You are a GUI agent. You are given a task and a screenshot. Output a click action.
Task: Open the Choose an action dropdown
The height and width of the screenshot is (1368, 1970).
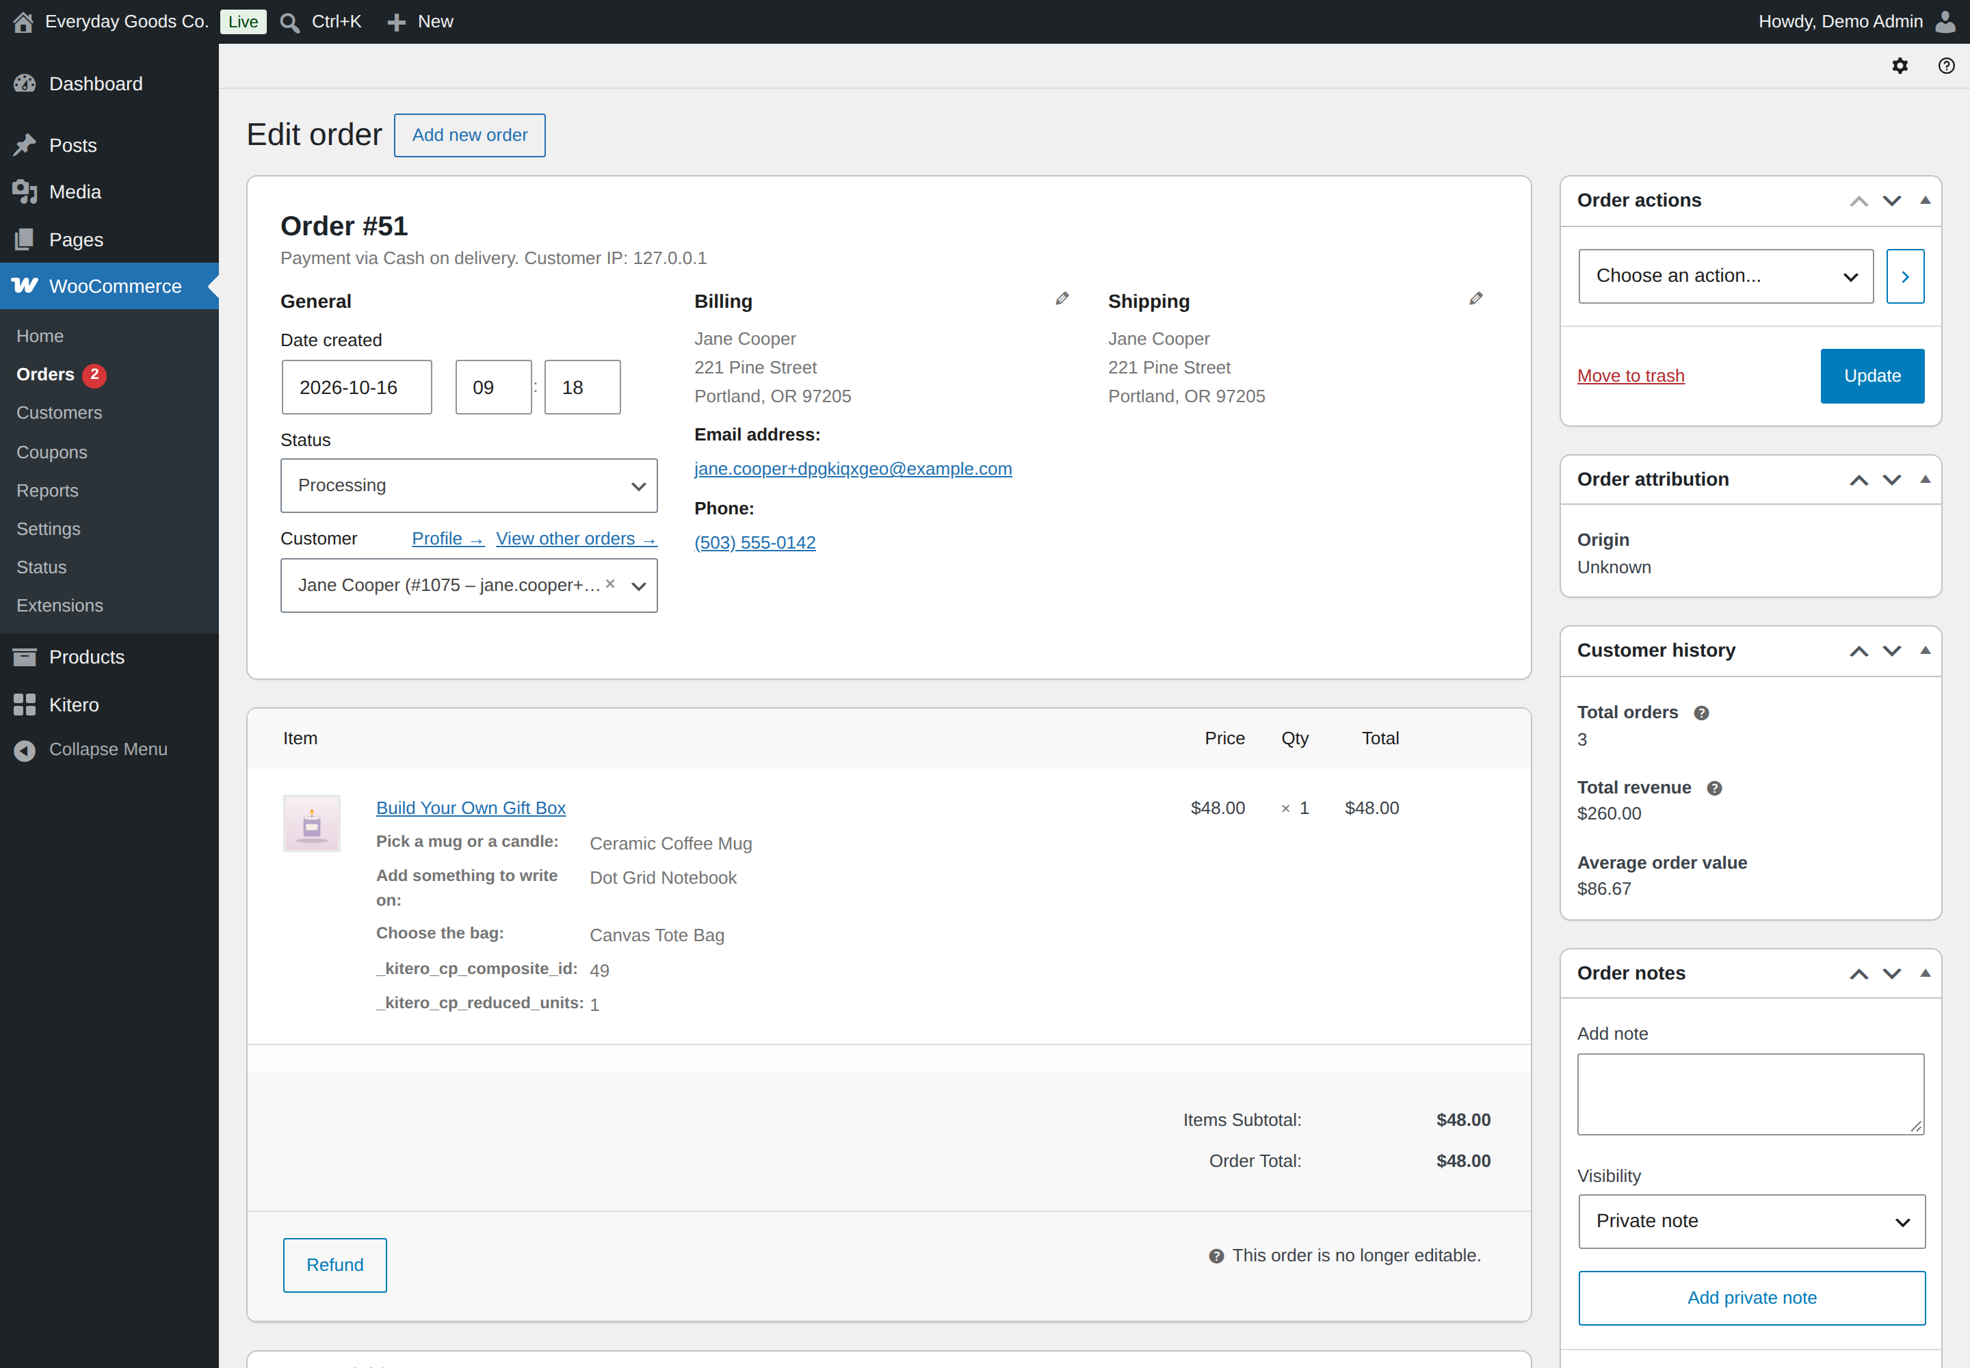[1726, 276]
